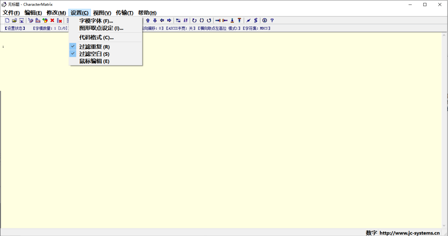This screenshot has width=448, height=236.
Task: Open the About info icon
Action: coord(265,20)
